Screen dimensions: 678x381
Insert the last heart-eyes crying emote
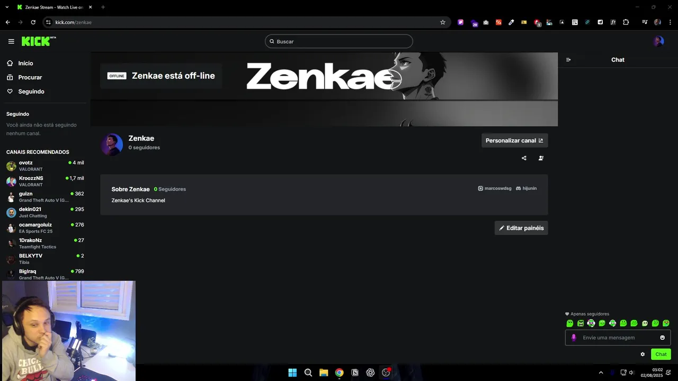[x=666, y=323]
